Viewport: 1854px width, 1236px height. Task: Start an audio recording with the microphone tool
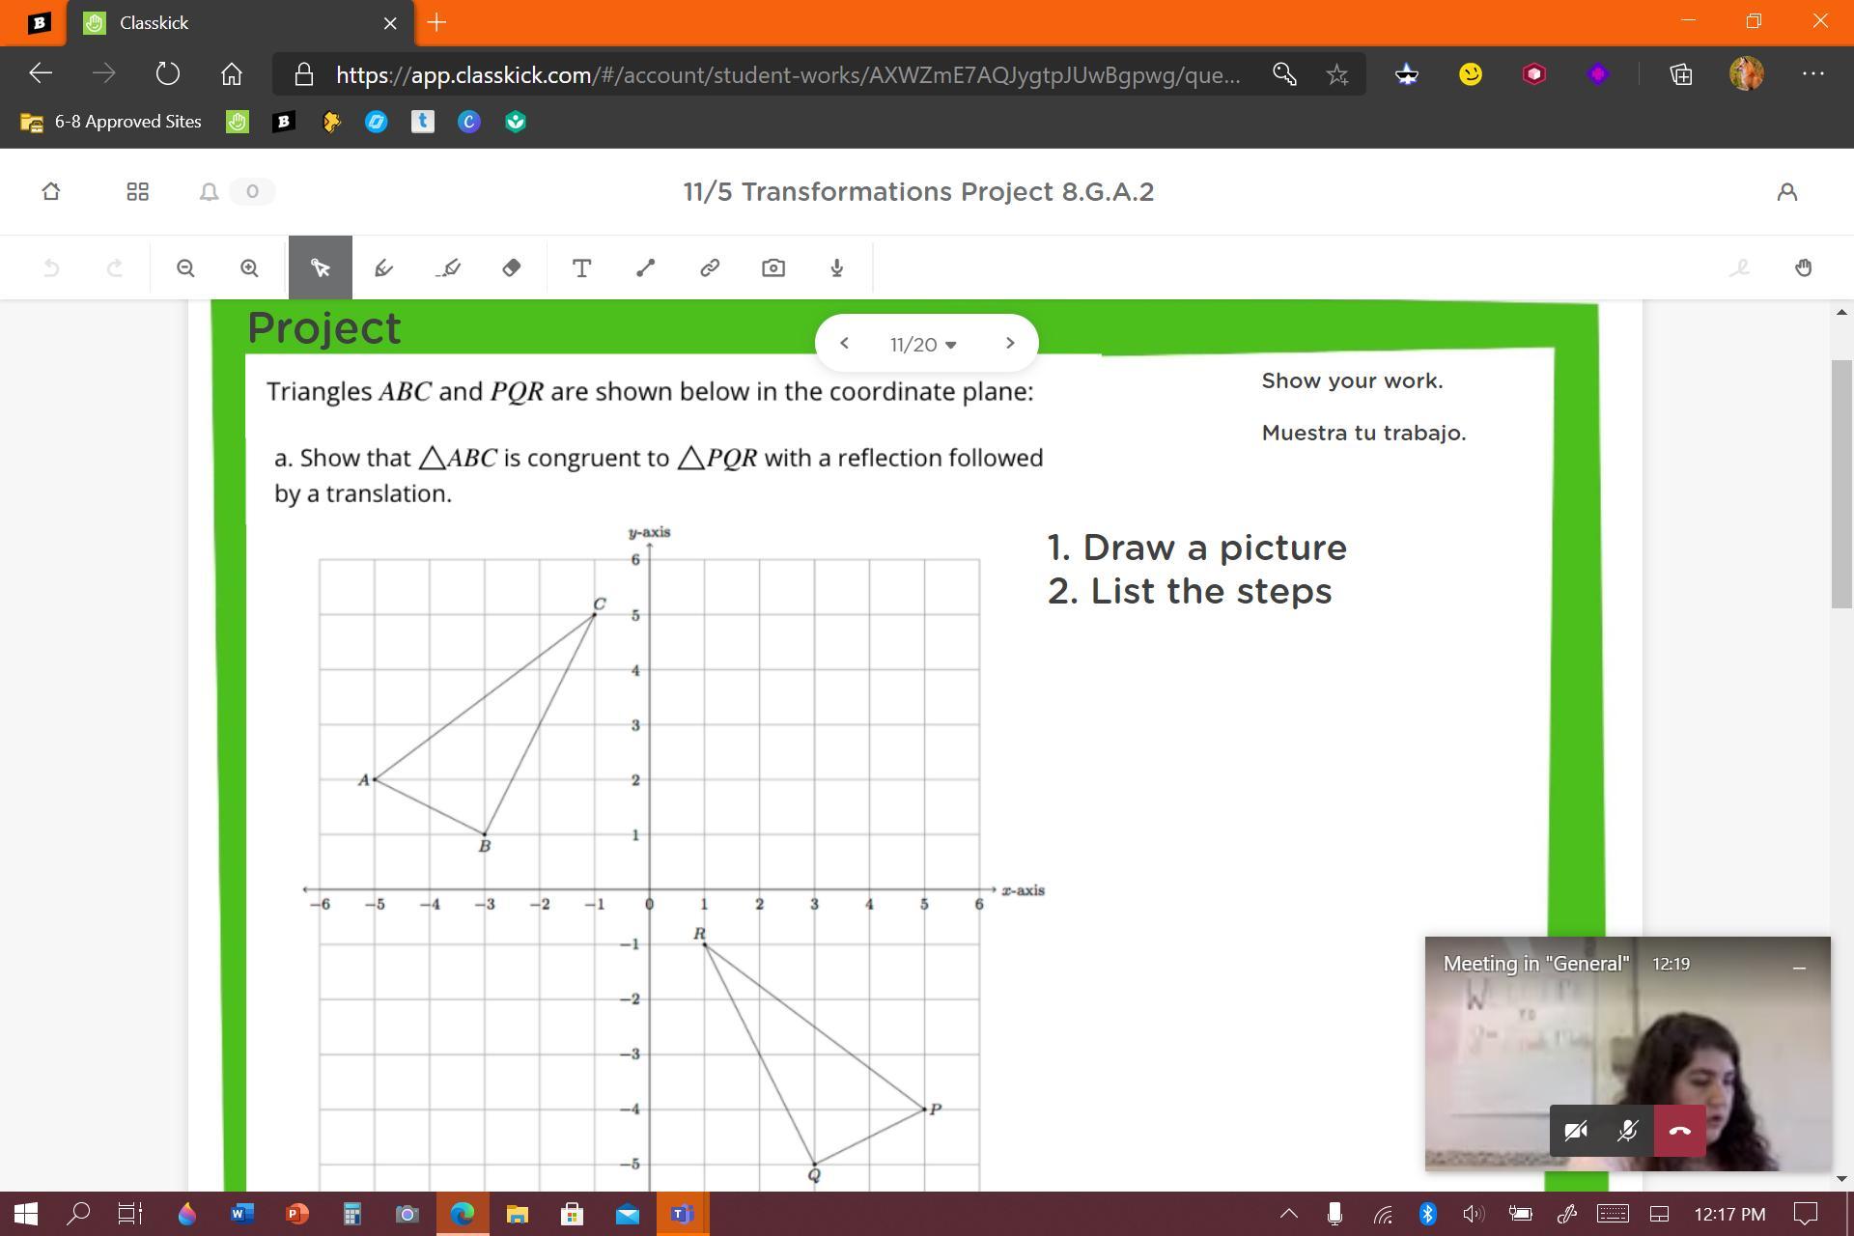click(836, 268)
